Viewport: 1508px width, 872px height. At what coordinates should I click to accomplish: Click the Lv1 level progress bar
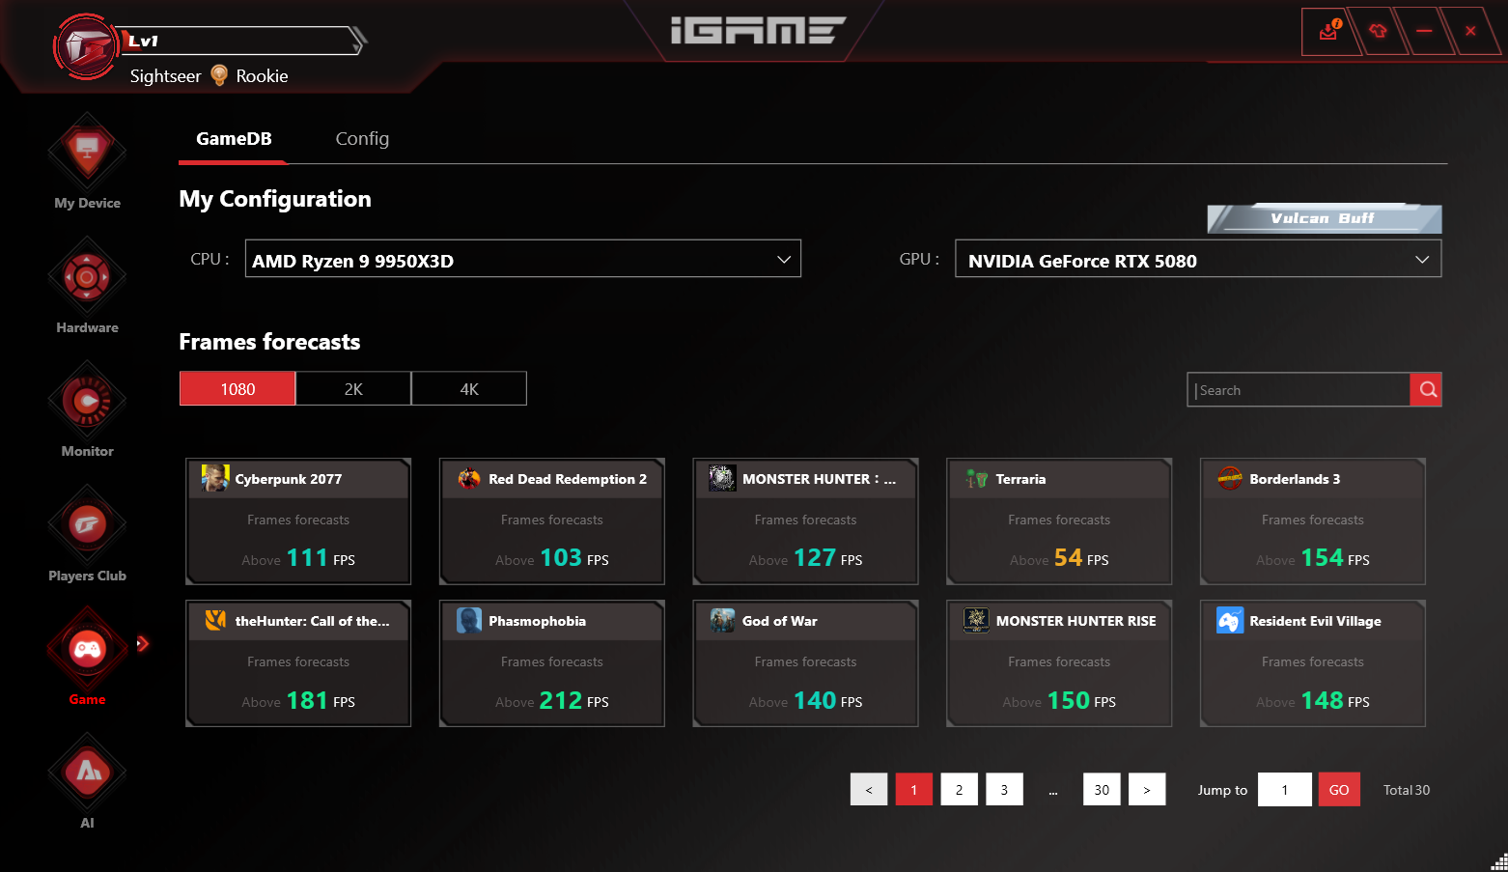(241, 41)
